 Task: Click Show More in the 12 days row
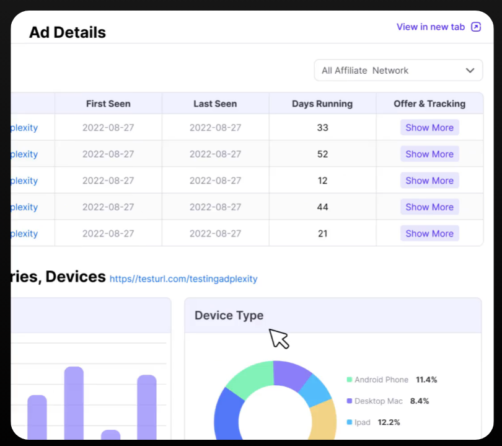429,181
